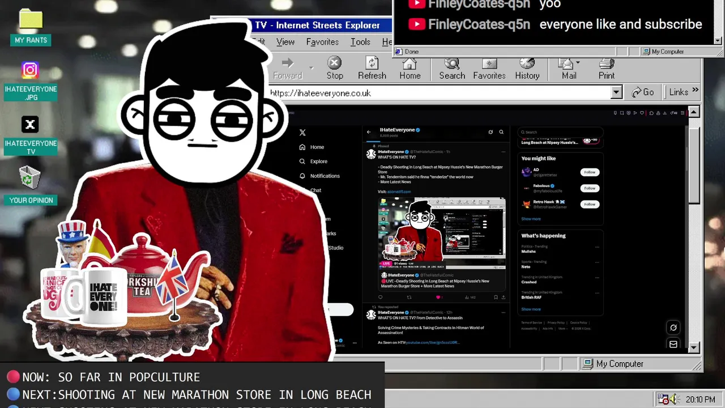
Task: Open the MY RANTS desktop folder
Action: pos(31,27)
